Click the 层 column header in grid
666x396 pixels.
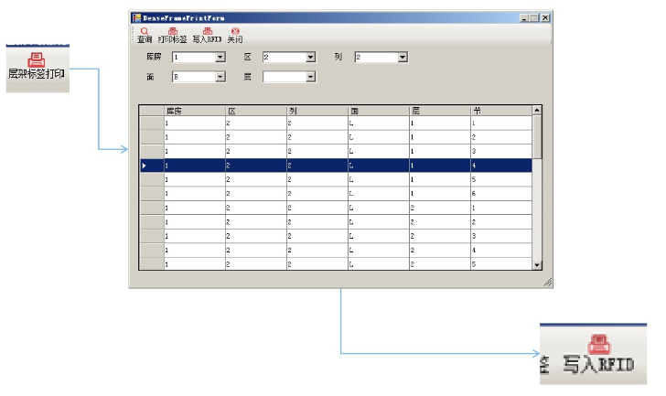pyautogui.click(x=439, y=110)
